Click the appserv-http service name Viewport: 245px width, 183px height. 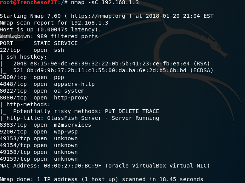click(74, 84)
